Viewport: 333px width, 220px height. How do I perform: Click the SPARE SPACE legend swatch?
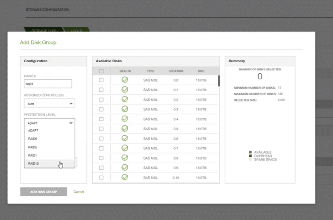coord(250,159)
